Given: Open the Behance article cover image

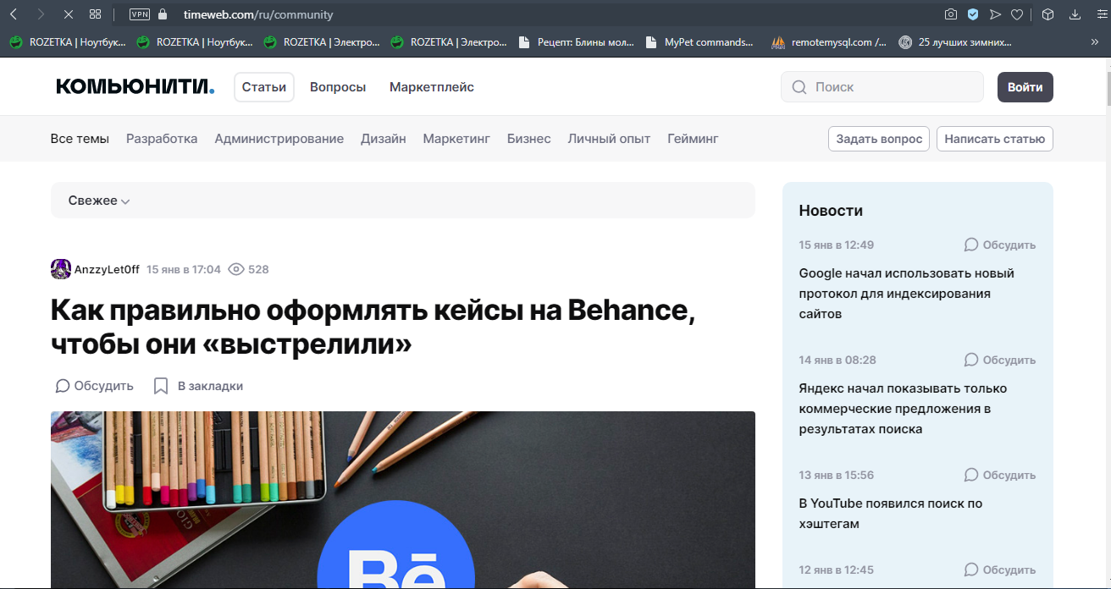Looking at the screenshot, I should pyautogui.click(x=403, y=500).
